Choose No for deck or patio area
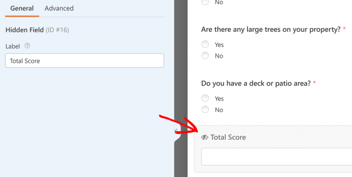352x177 pixels. click(205, 109)
